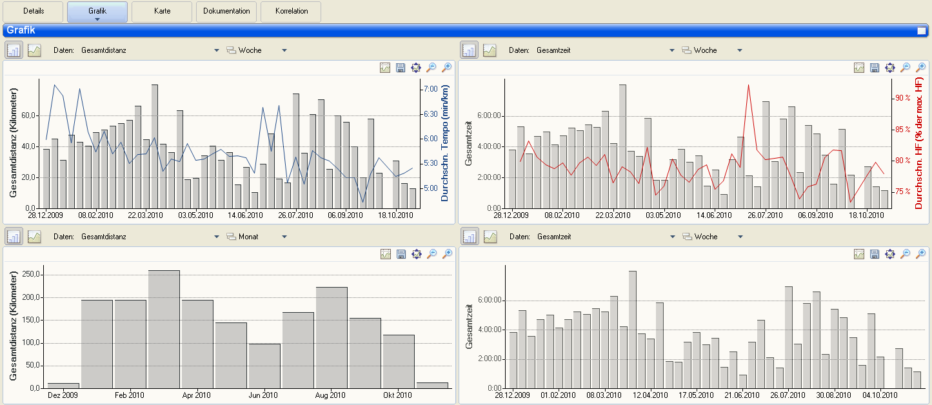
Task: Open the Details tab
Action: [x=33, y=12]
